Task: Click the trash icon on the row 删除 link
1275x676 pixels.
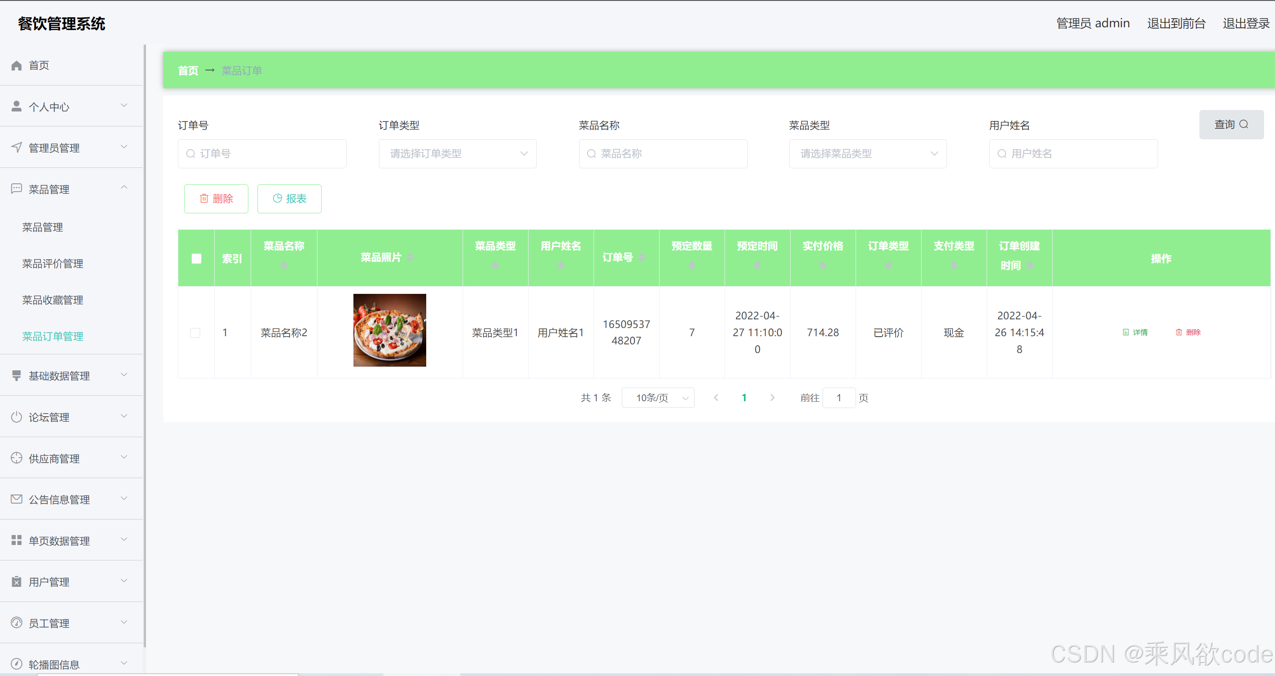Action: pos(1179,332)
